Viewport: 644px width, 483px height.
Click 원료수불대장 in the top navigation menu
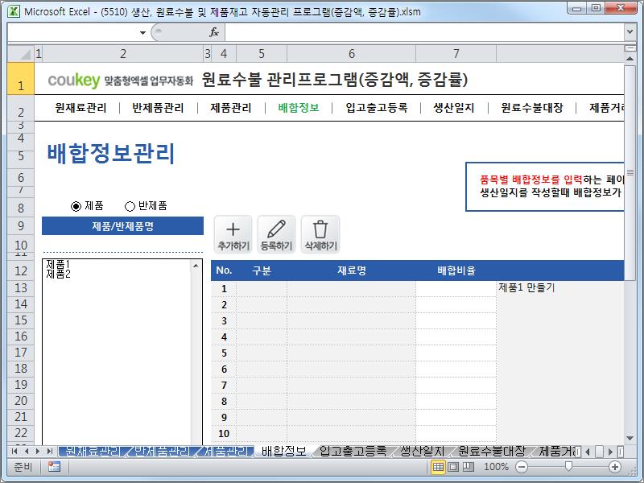(532, 108)
